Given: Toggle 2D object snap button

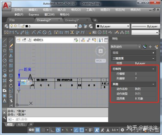Looking at the screenshot, I should pos(82,130).
